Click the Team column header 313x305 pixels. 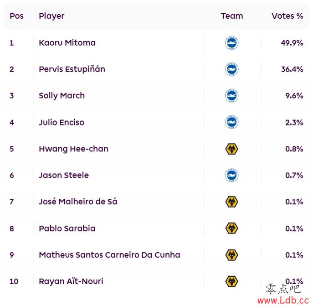[232, 16]
